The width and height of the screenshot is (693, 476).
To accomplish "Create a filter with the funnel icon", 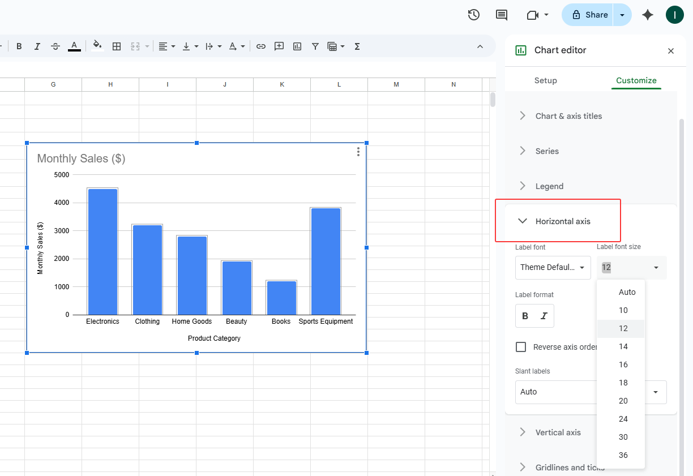I will (315, 46).
